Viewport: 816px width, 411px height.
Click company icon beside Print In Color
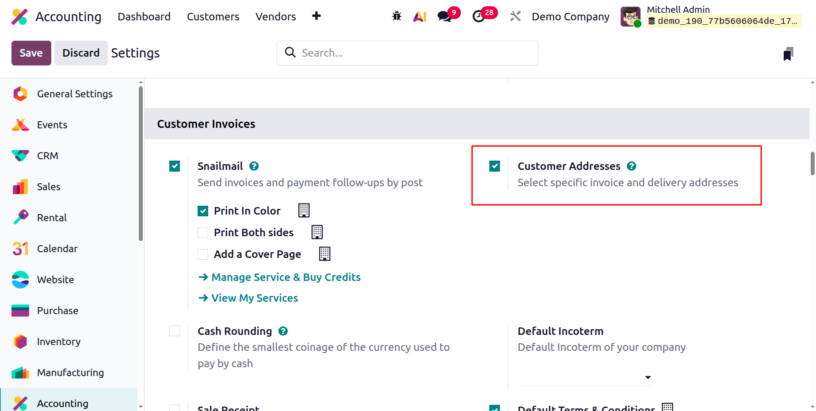click(304, 211)
